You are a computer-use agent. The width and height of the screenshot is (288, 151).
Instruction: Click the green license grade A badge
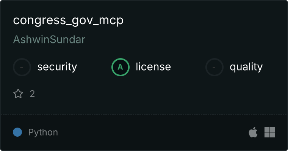(121, 67)
